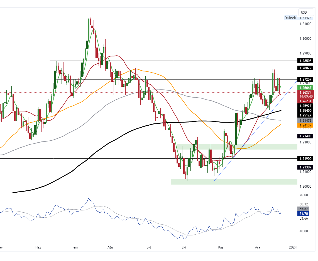
Task: Click the green 1.26667 moving average label
Action: coord(305,88)
